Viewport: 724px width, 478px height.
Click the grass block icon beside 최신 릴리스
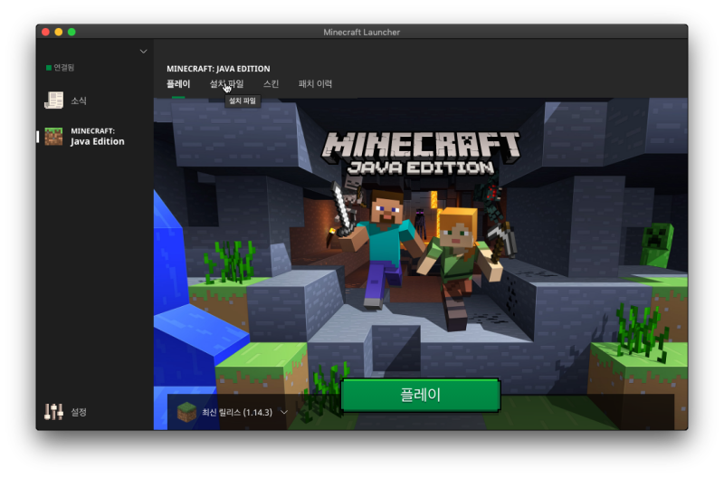pyautogui.click(x=186, y=412)
